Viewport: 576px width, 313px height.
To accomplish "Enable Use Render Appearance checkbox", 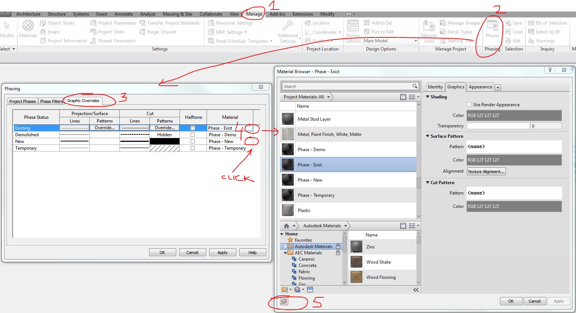I will point(469,105).
